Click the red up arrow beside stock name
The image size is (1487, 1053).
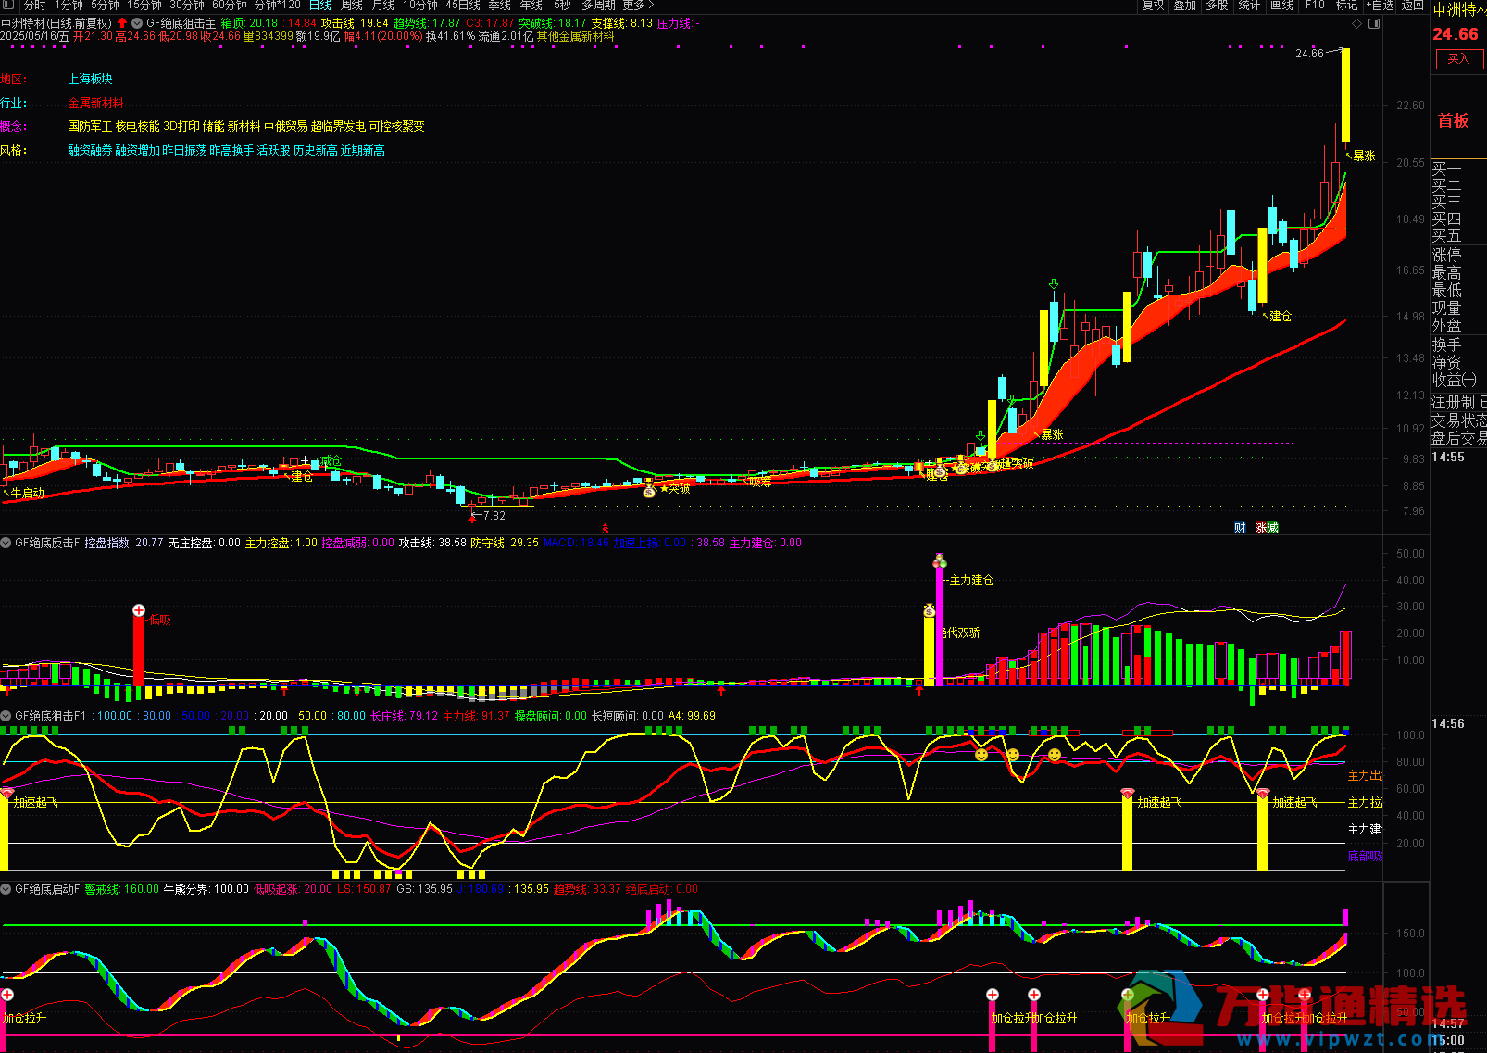tap(122, 23)
